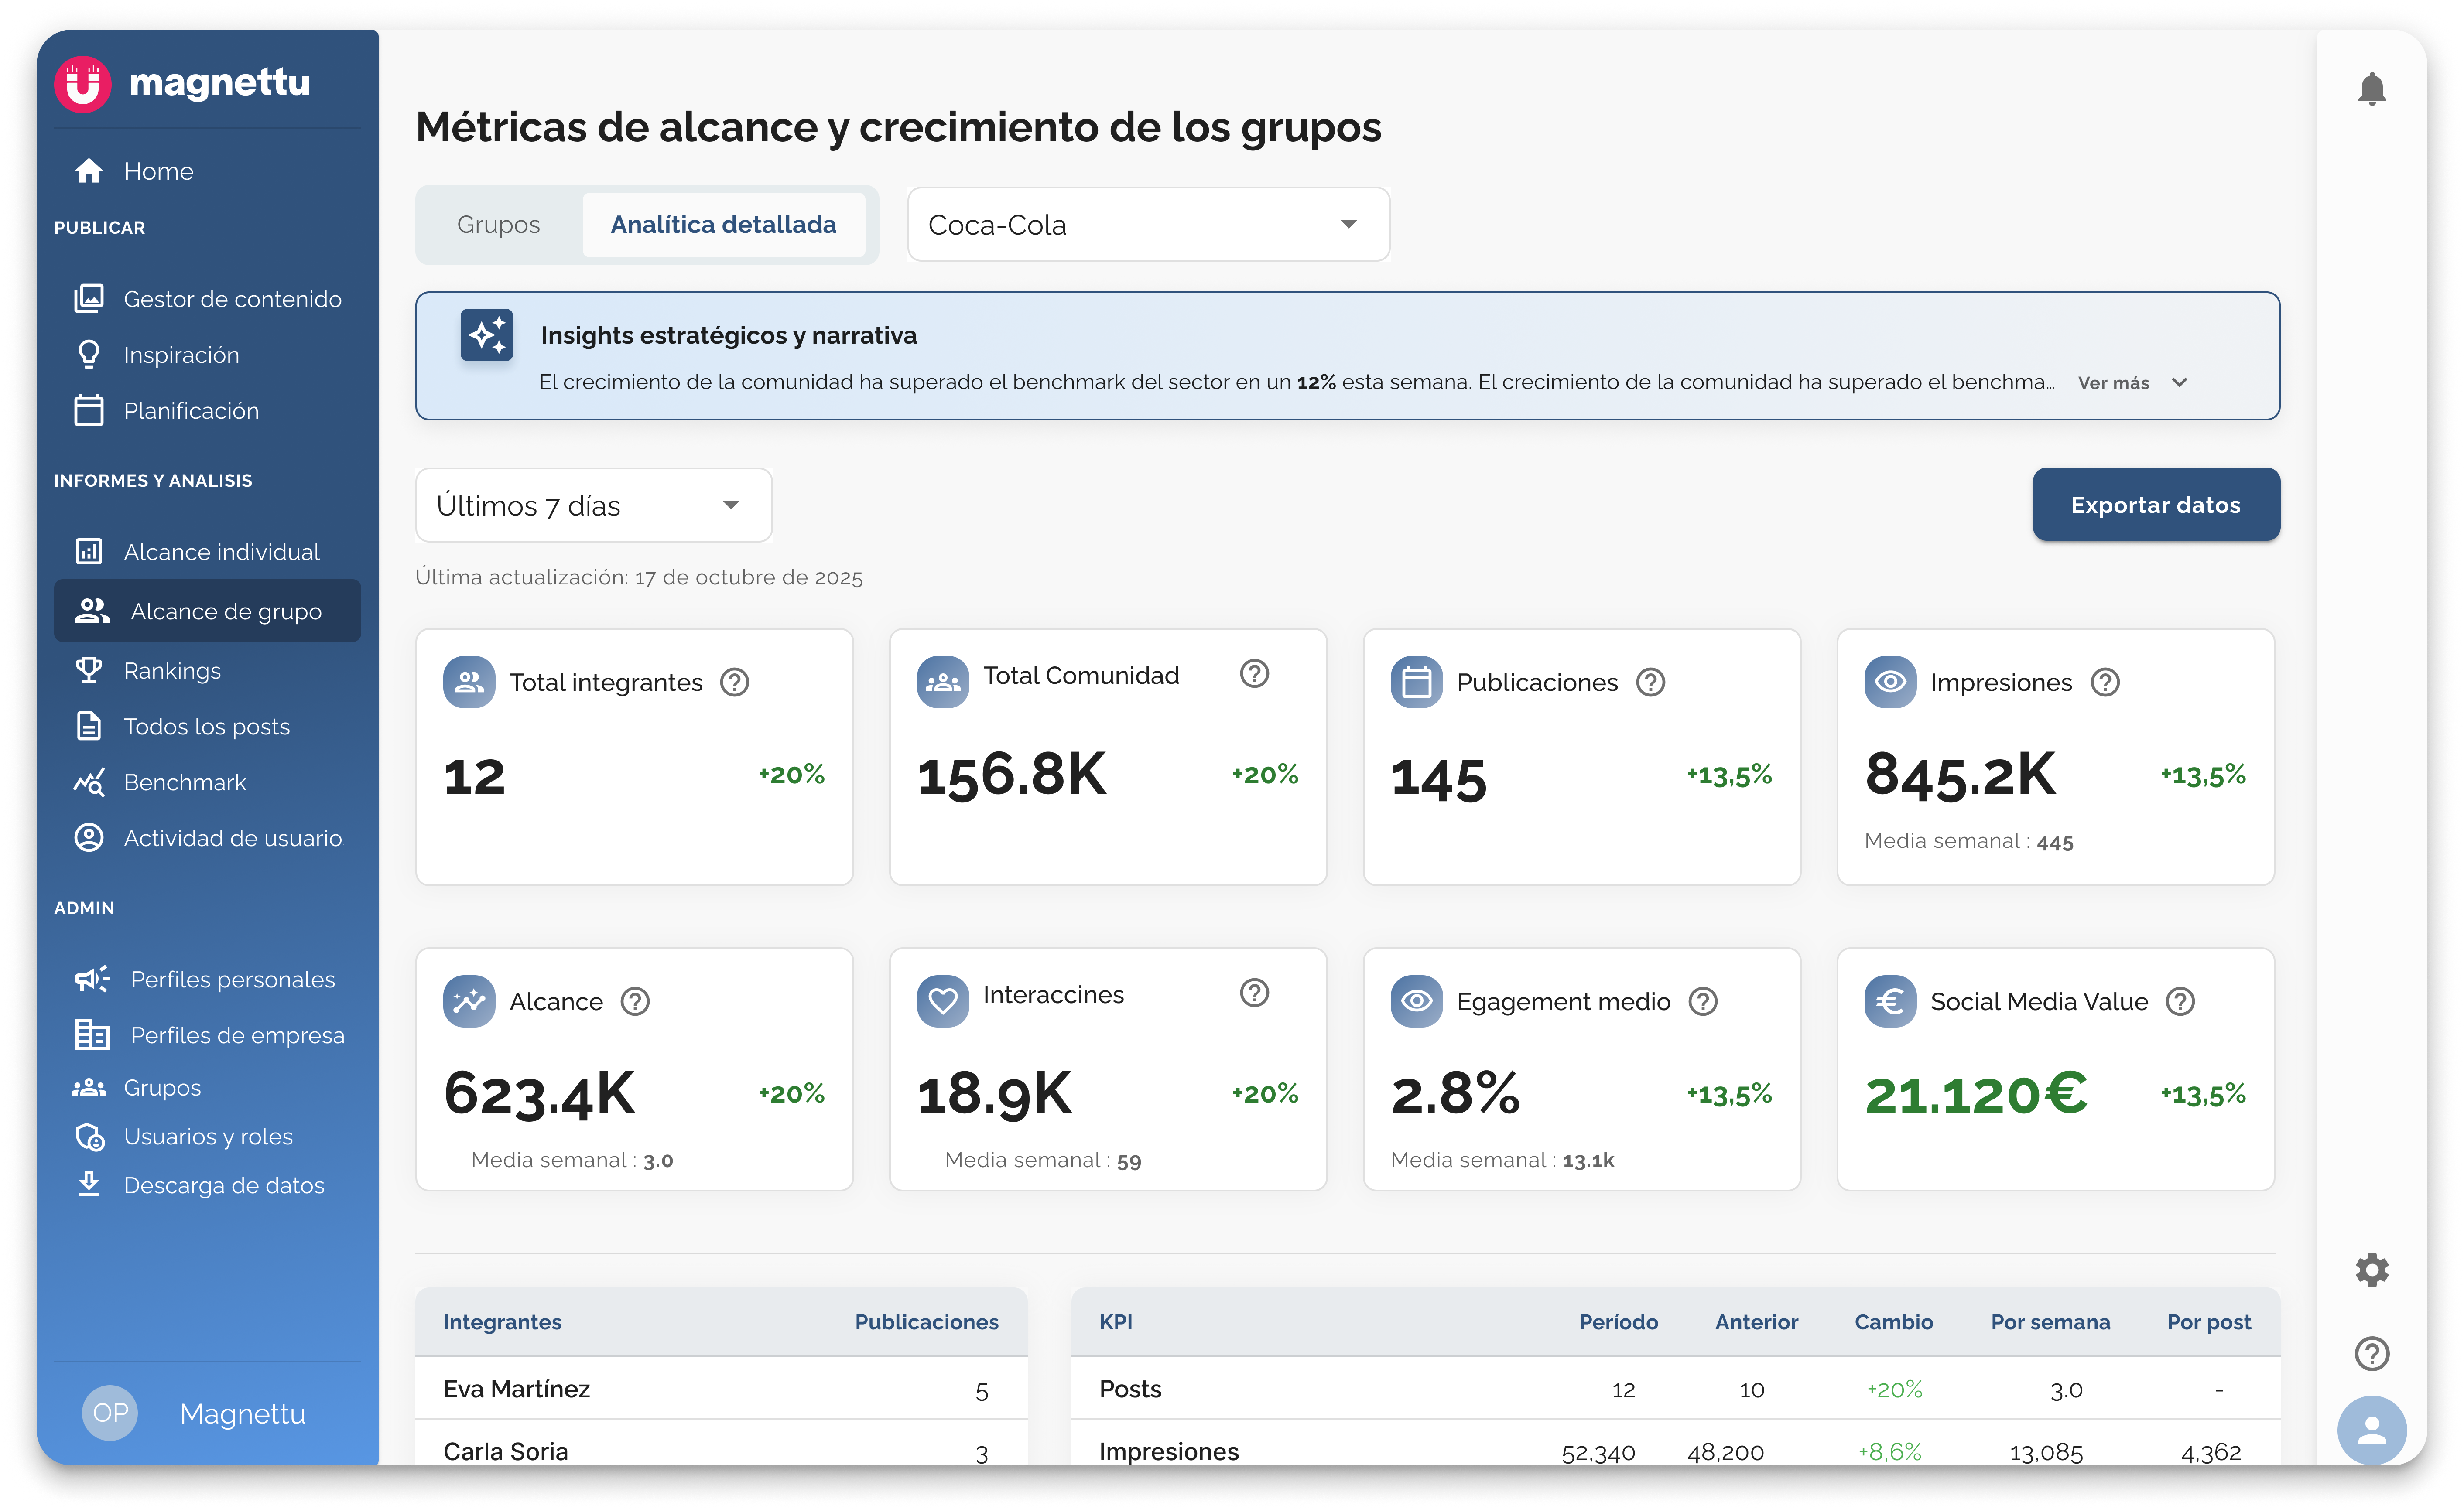Open Descarga de datos link
This screenshot has width=2464, height=1509.
coord(224,1185)
